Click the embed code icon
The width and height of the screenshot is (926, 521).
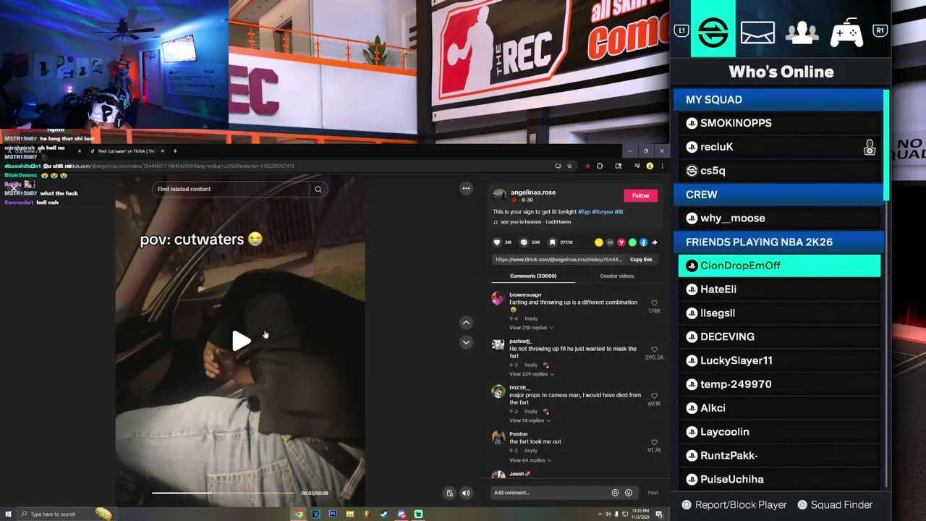pyautogui.click(x=610, y=242)
